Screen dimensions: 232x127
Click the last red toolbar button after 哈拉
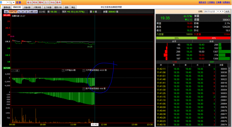[x=59, y=2]
